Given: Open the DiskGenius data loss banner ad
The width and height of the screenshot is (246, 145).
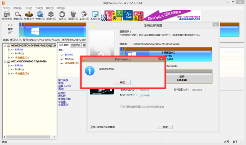Looking at the screenshot, I should tap(151, 16).
